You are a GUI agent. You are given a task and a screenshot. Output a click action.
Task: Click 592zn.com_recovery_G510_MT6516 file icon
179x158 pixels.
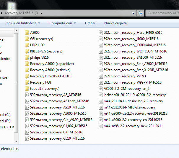(27, 138)
